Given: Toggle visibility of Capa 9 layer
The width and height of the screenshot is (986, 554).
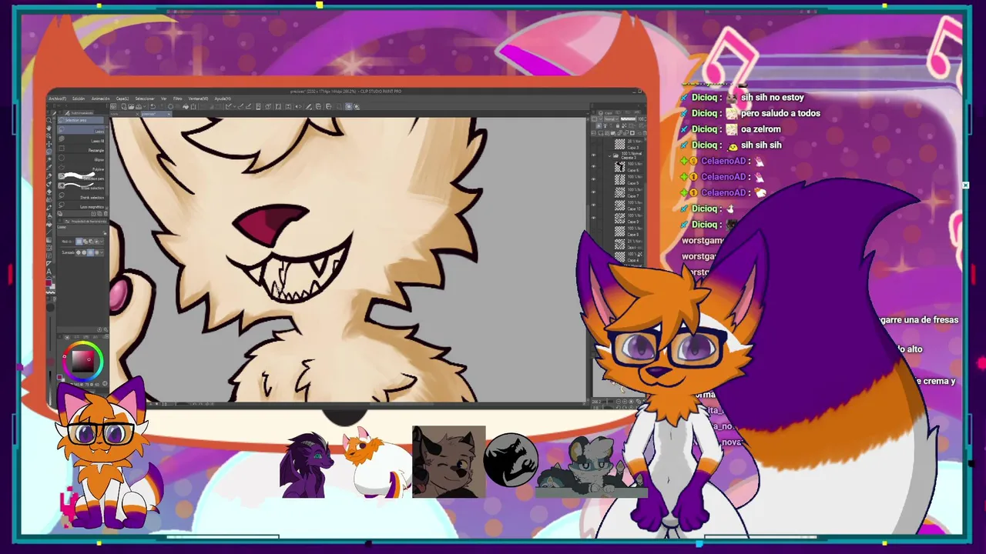Looking at the screenshot, I should pos(594,218).
